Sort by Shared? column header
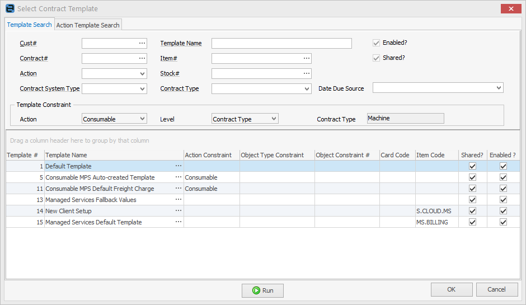 tap(473, 155)
